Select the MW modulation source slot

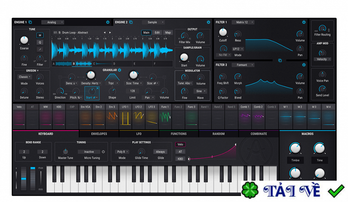pos(46,116)
